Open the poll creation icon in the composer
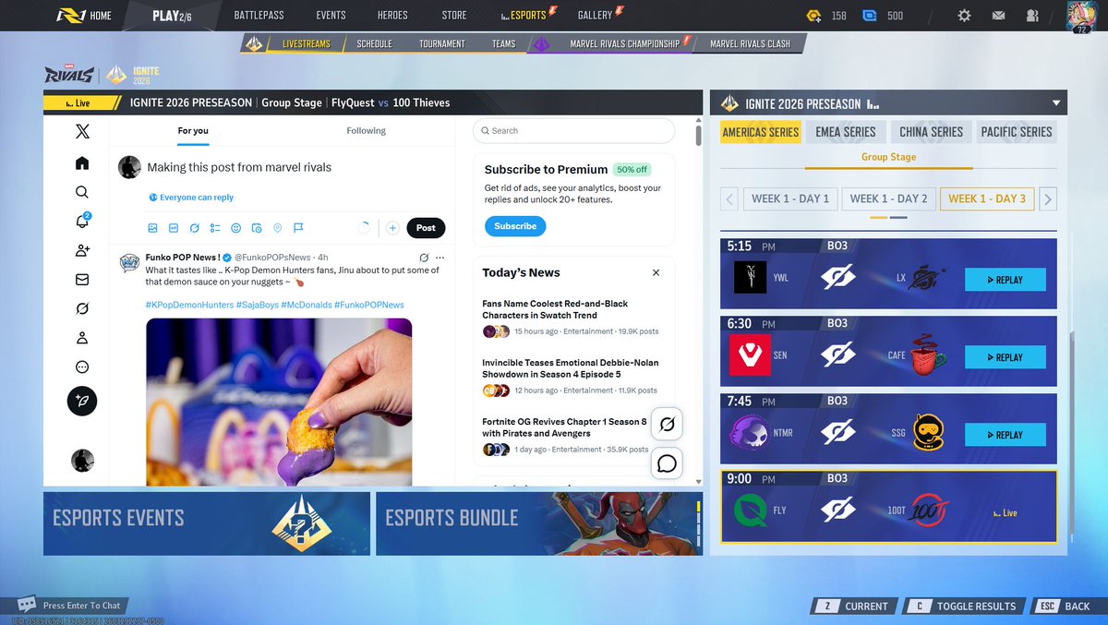The image size is (1108, 625). pyautogui.click(x=216, y=228)
